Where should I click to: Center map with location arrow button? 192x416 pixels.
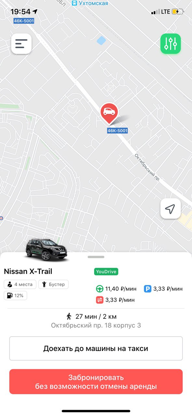coord(171,209)
